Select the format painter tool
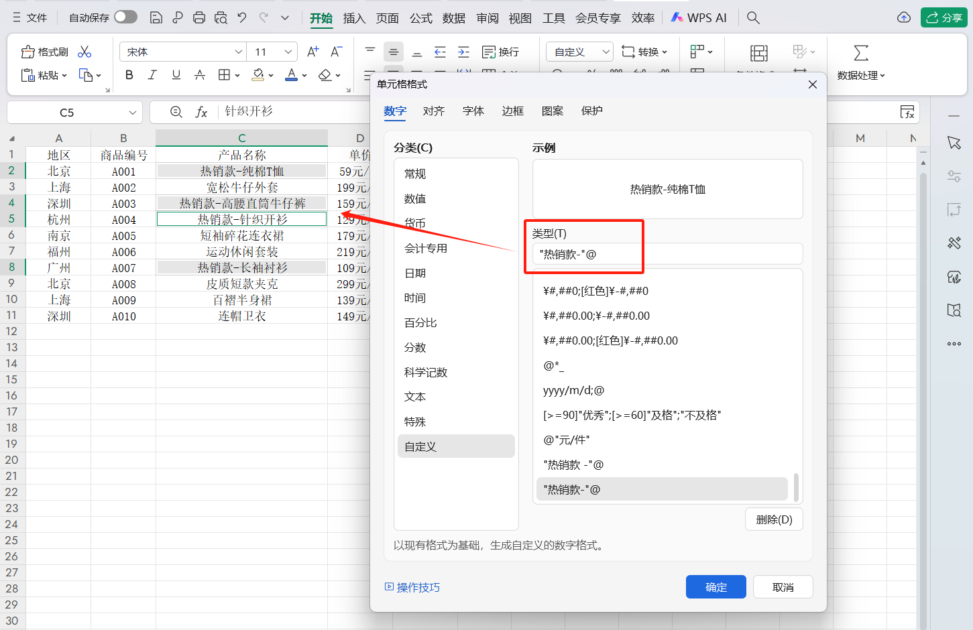Viewport: 973px width, 630px height. tap(44, 51)
